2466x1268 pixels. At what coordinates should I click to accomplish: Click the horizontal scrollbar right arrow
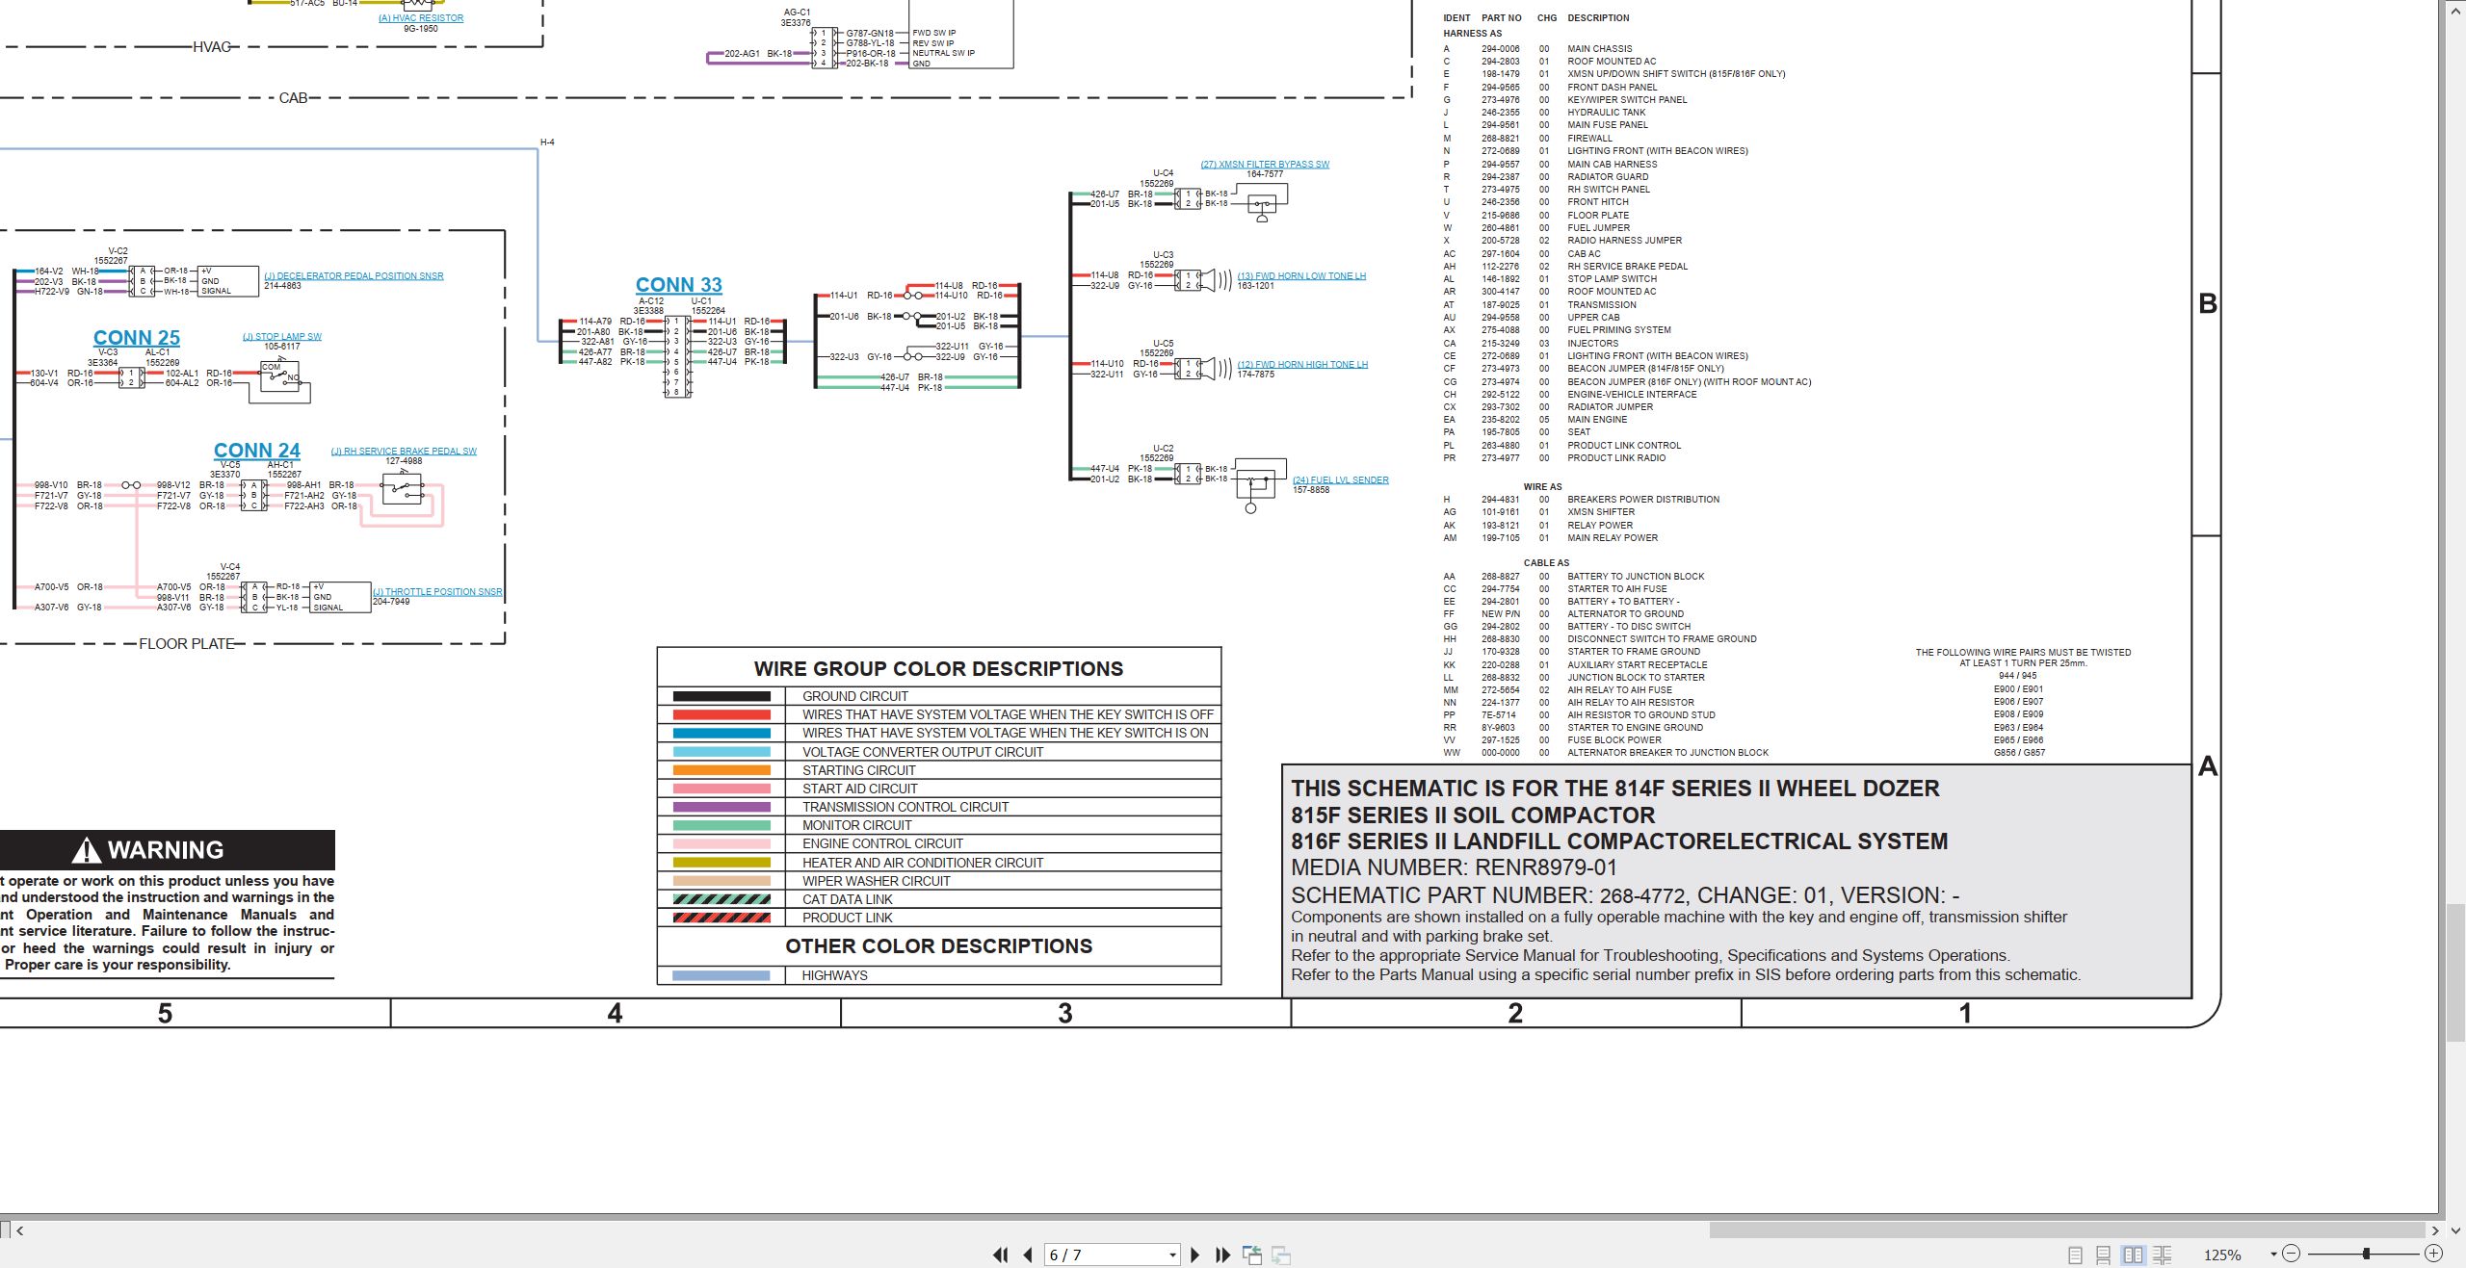2435,1230
